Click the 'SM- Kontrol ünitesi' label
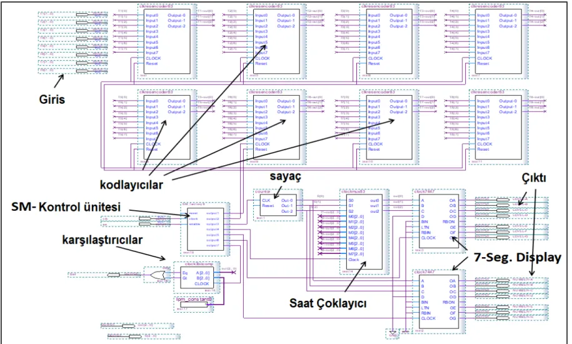This screenshot has height=344, width=572. (66, 207)
